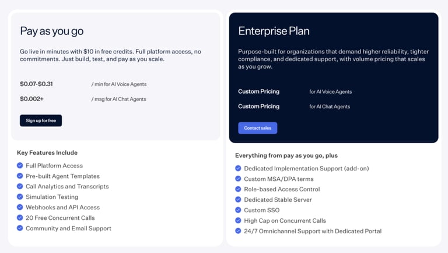This screenshot has width=448, height=253.
Task: Click High Cap on Concurrent Calls text
Action: tap(285, 221)
